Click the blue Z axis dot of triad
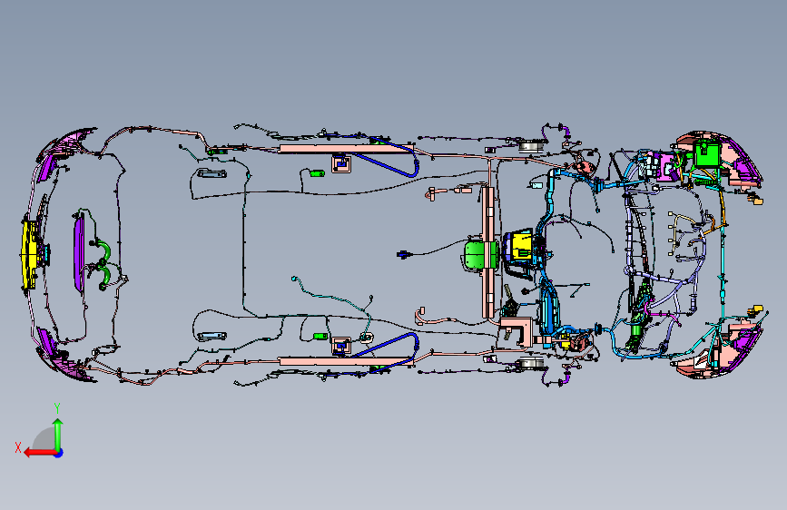This screenshot has height=510, width=787. (59, 453)
